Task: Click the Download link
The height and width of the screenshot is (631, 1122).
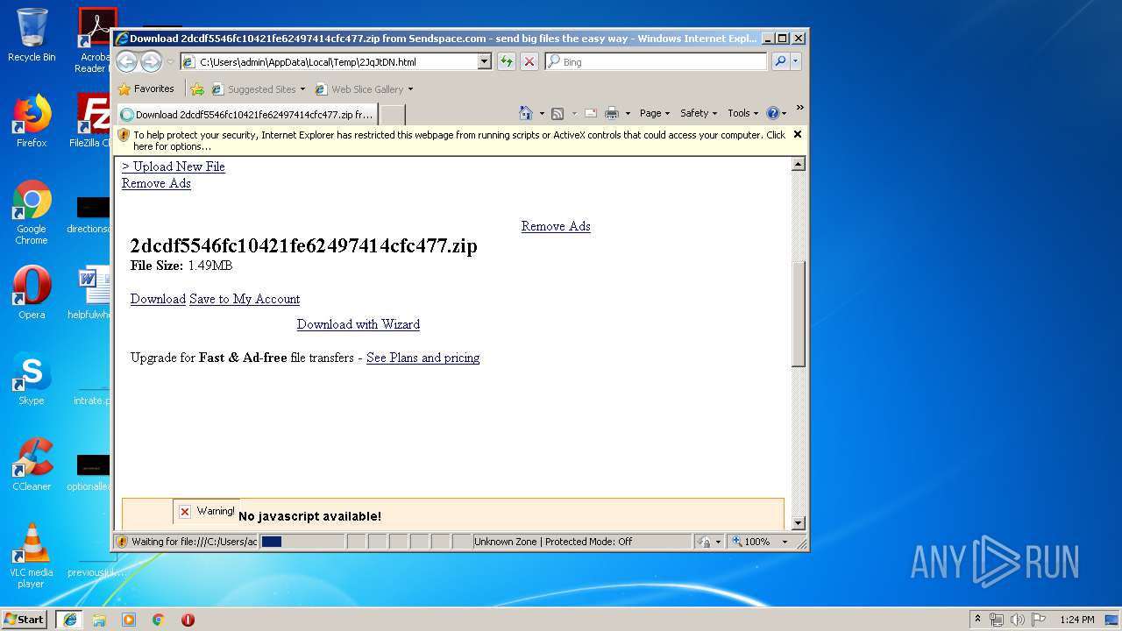Action: pyautogui.click(x=158, y=299)
